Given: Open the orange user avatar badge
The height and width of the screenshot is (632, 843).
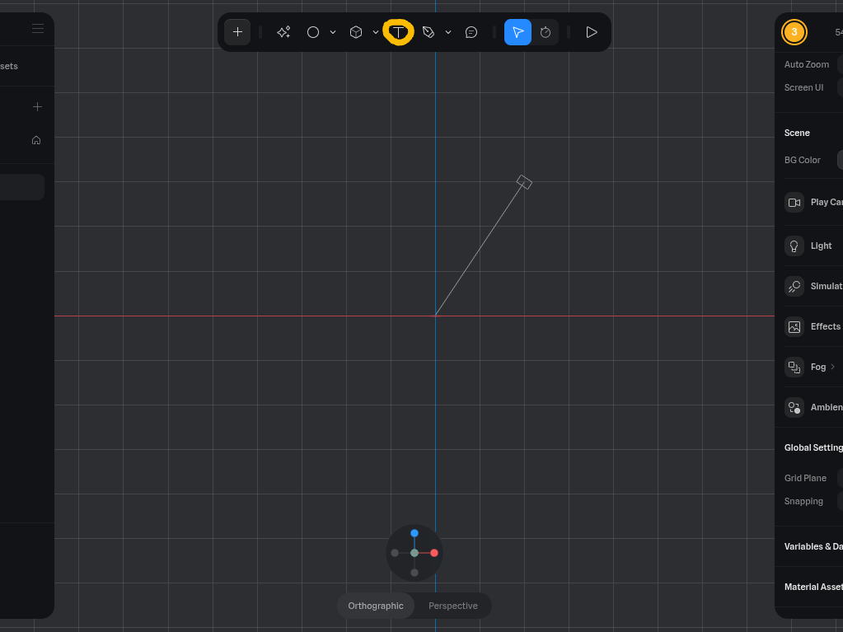Looking at the screenshot, I should click(794, 32).
